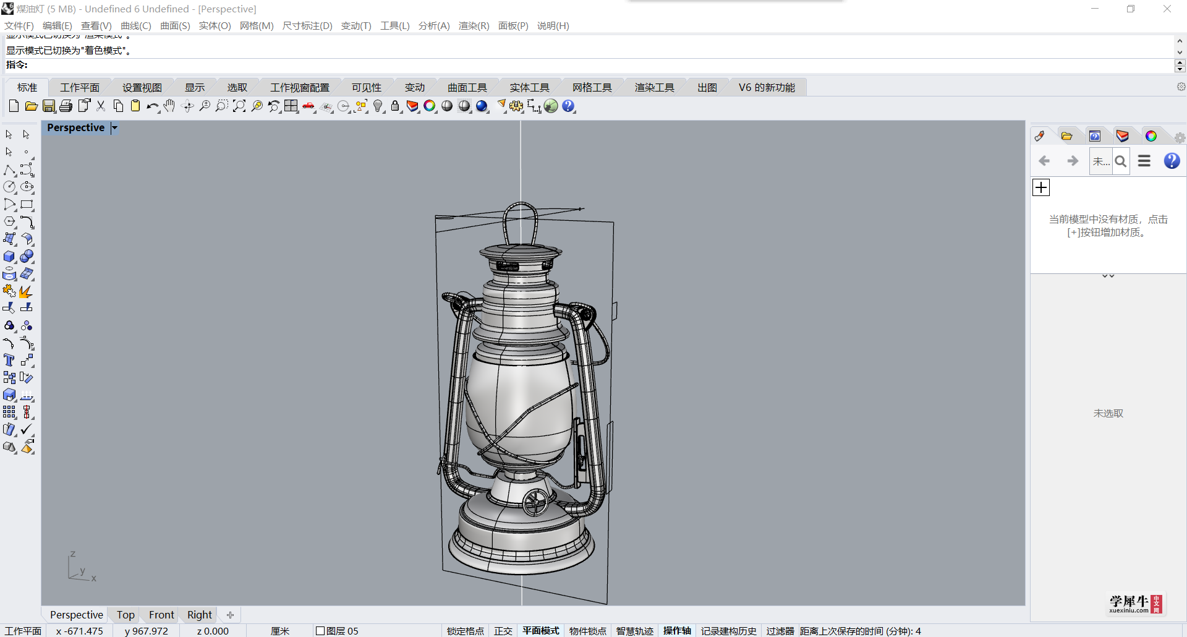
Task: Select the Pan hand tool
Action: click(169, 106)
